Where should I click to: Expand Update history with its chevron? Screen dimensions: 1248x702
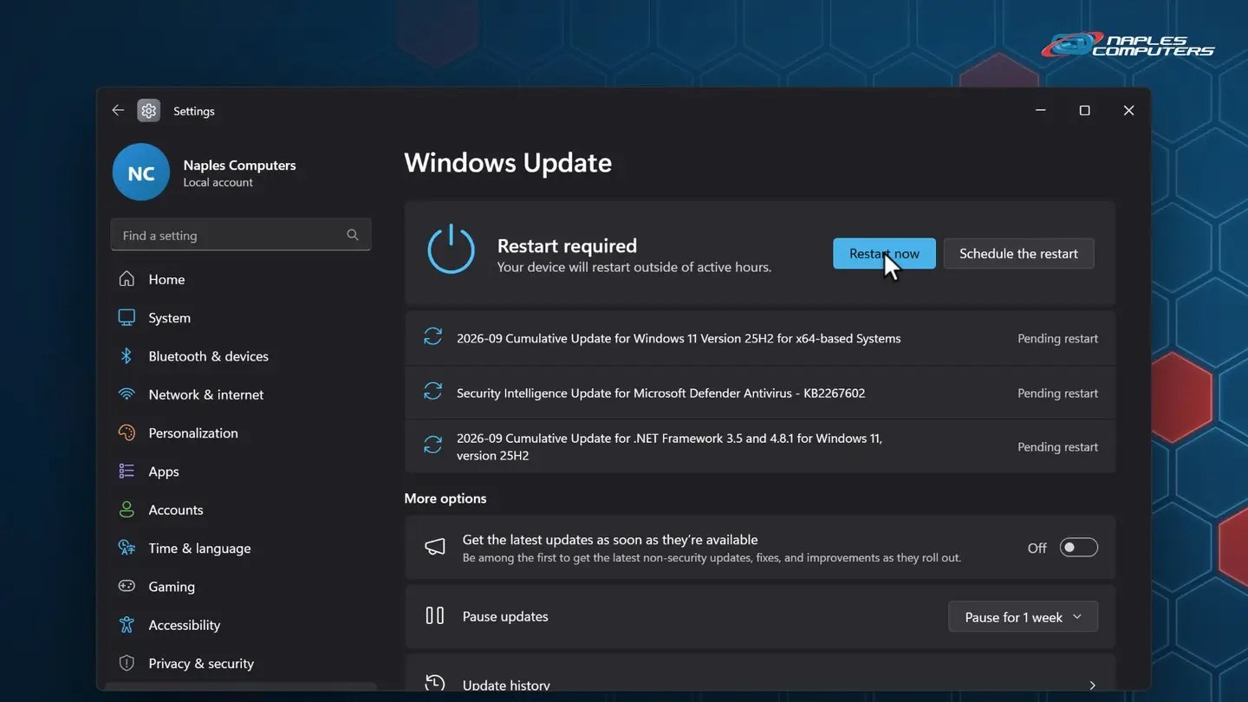(1092, 686)
